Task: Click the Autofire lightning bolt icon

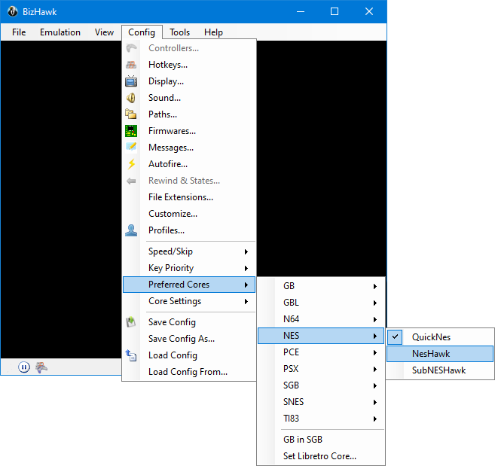Action: (x=131, y=164)
